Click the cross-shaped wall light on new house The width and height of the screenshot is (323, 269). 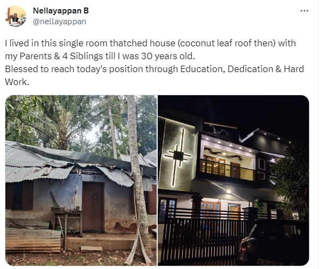[177, 155]
